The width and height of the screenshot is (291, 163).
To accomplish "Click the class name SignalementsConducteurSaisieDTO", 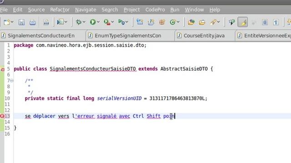I will click(x=93, y=69).
